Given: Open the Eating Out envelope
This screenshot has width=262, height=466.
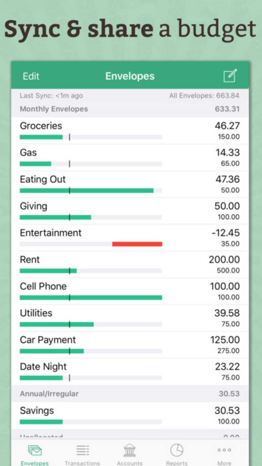Looking at the screenshot, I should [x=129, y=184].
